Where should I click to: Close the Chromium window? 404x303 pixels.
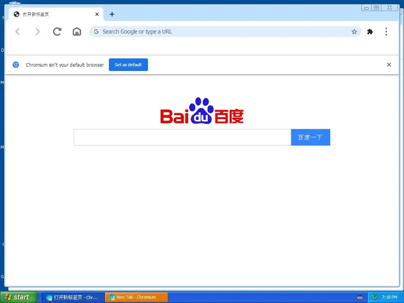[x=389, y=7]
